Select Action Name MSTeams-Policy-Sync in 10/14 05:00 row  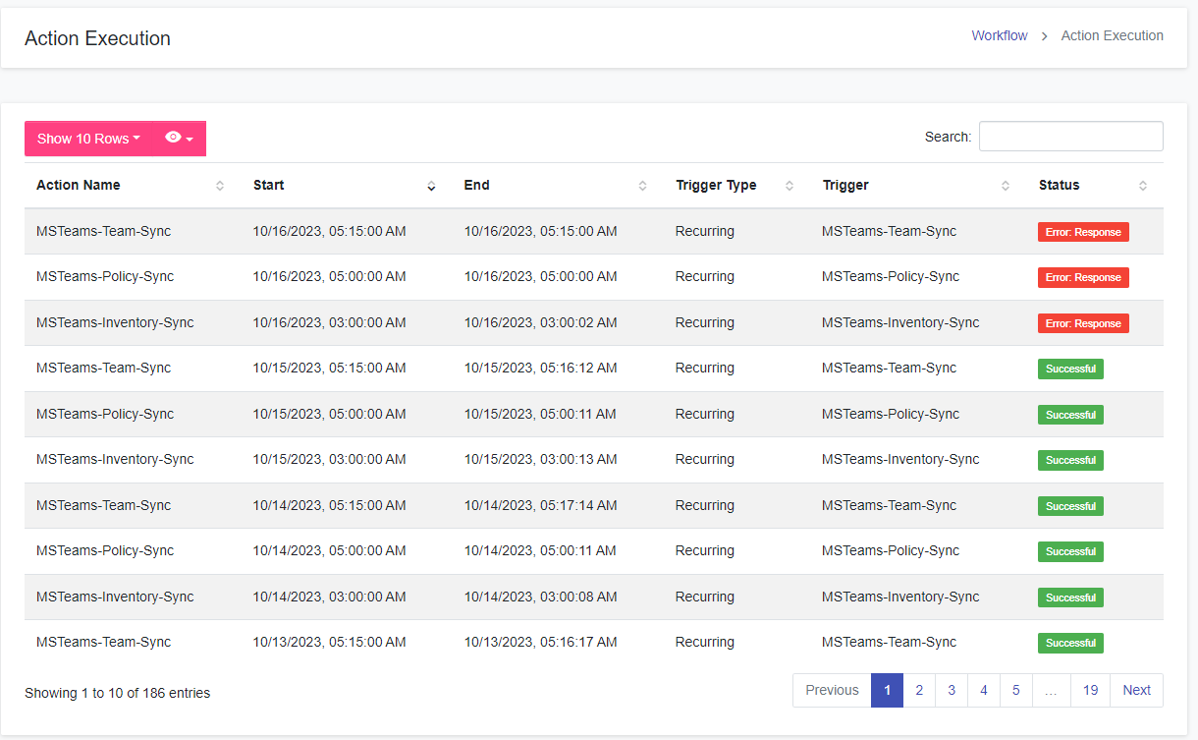105,550
